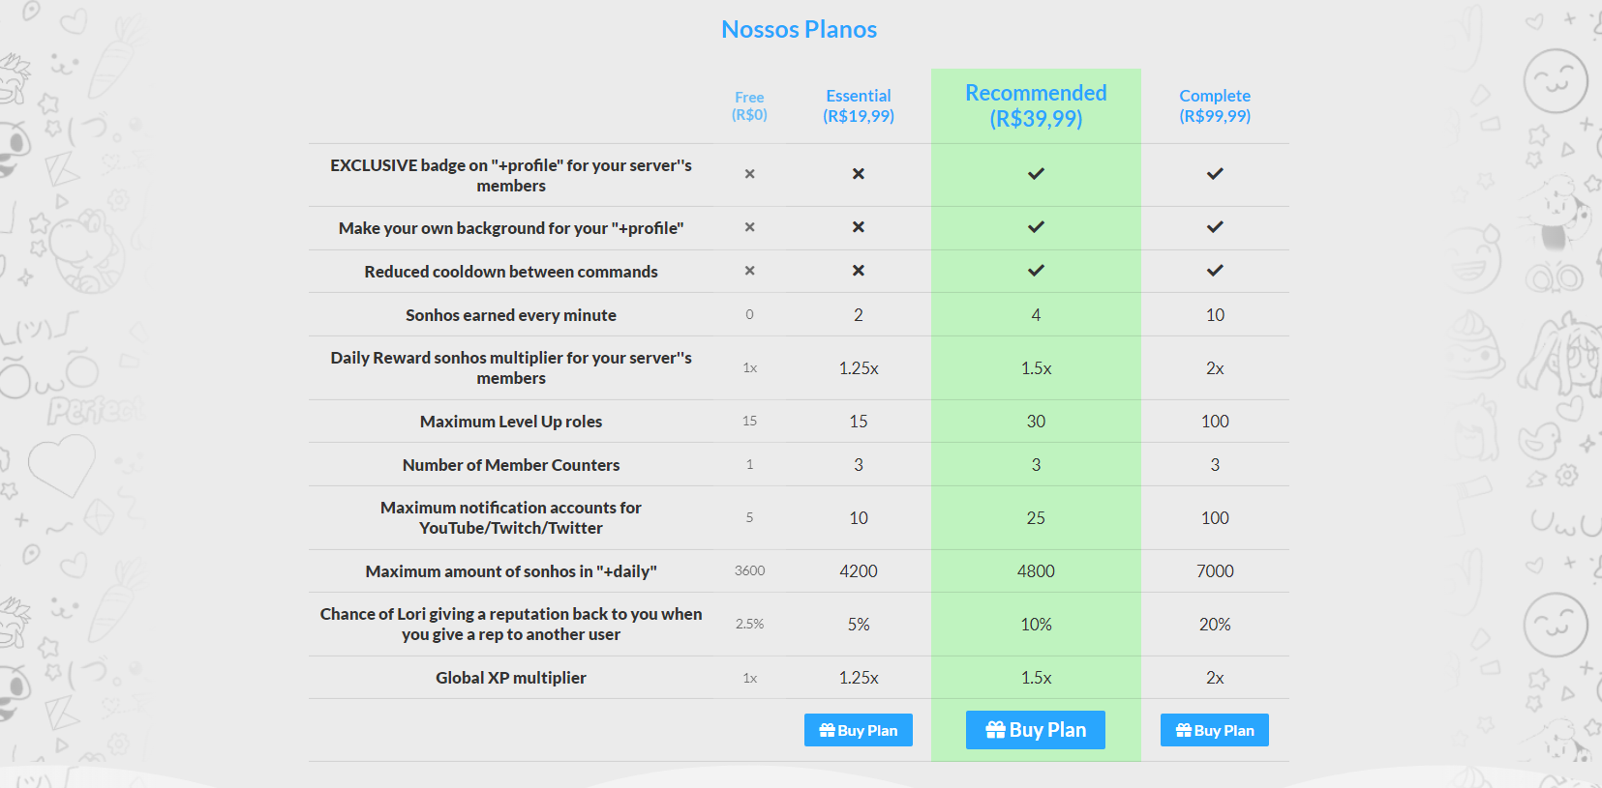This screenshot has width=1602, height=788.
Task: Select the Essential (R$19,99) plan header
Action: 859,105
